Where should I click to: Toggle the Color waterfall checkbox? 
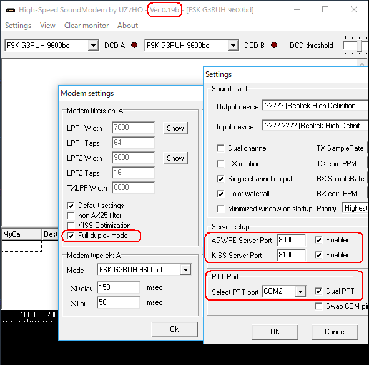click(220, 194)
